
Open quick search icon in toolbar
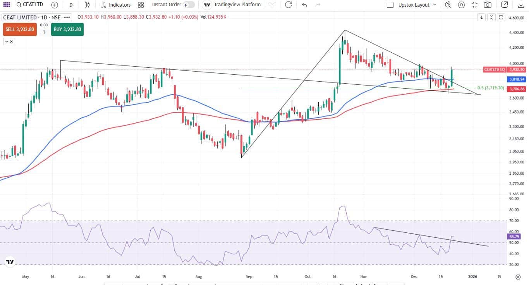click(448, 5)
